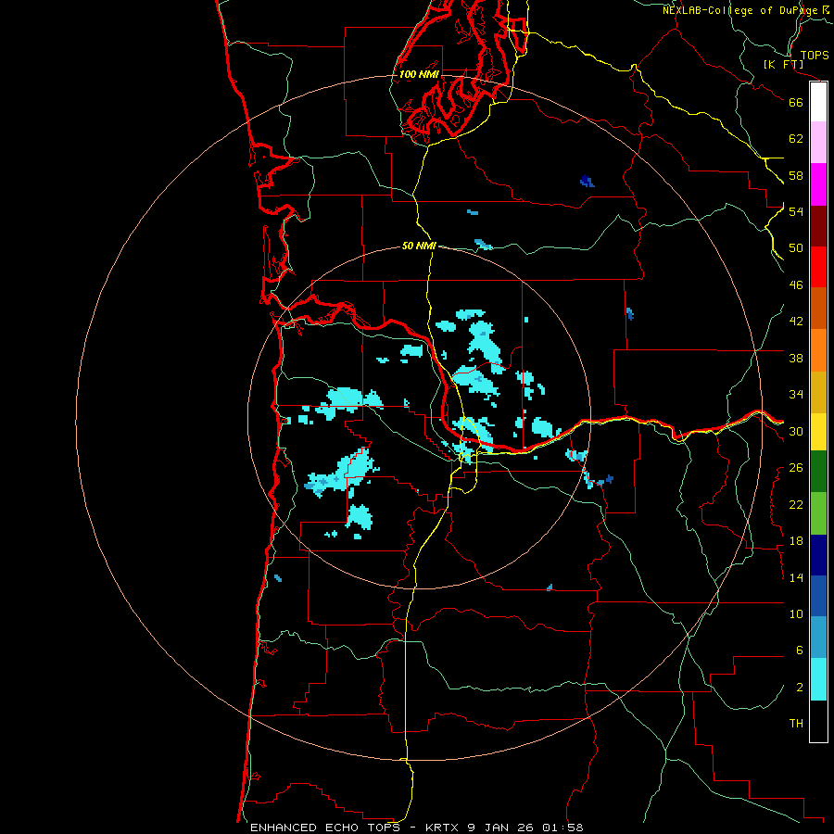This screenshot has width=834, height=834.
Task: Select the bright yellow legend swatch
Action: (818, 432)
